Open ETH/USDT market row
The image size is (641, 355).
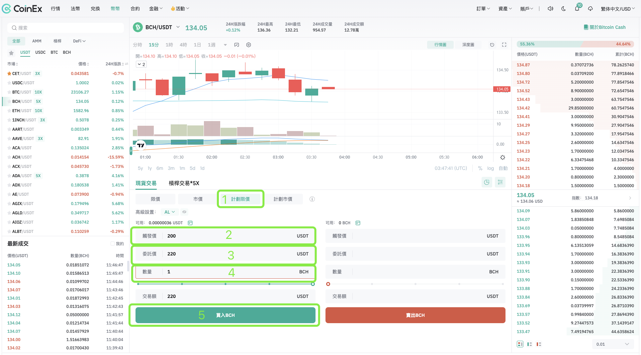click(66, 111)
